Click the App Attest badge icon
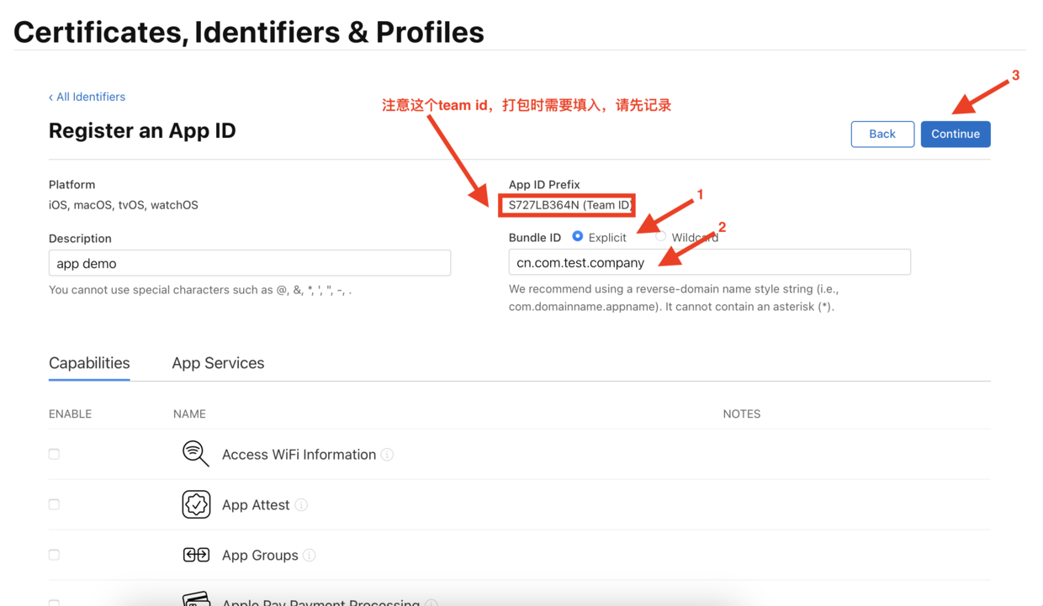The image size is (1043, 606). pyautogui.click(x=196, y=504)
